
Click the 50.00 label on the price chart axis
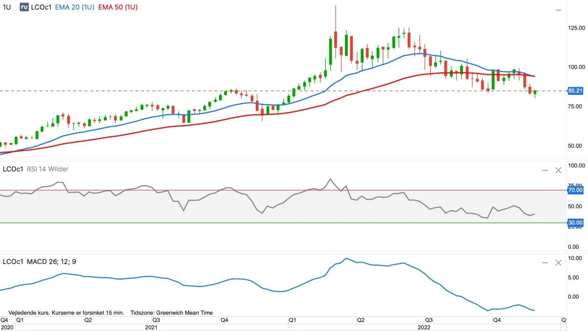[575, 146]
